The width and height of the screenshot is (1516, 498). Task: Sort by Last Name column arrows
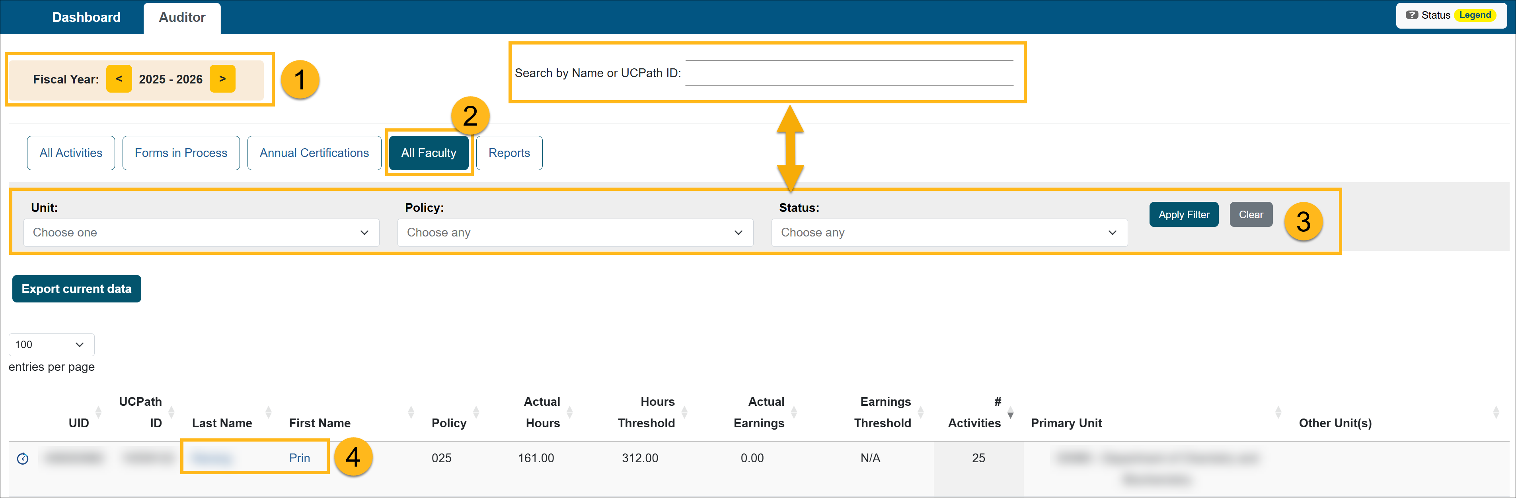click(268, 412)
